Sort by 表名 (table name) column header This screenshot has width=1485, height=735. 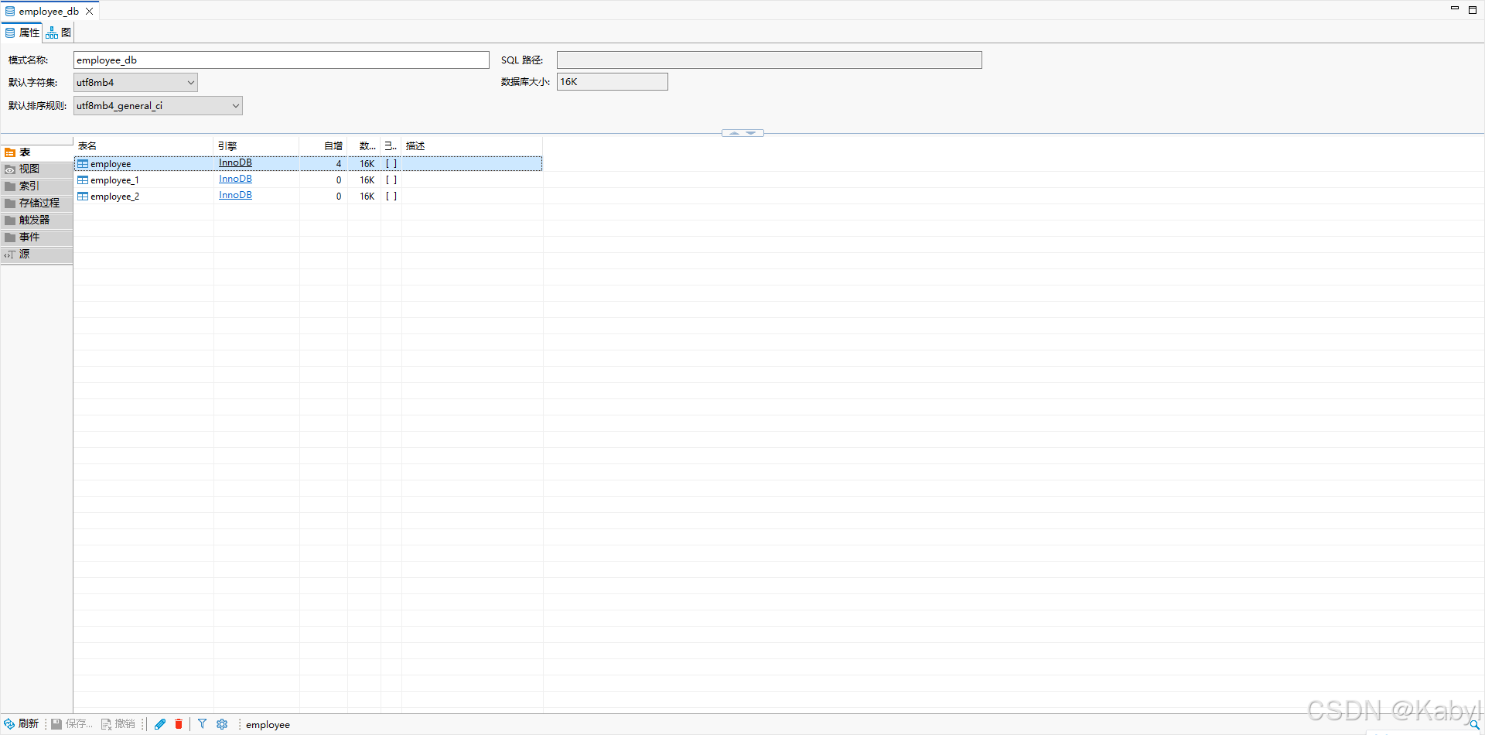144,146
